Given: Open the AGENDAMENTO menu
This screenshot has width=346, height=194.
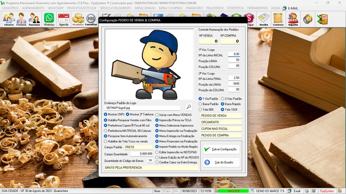Looking at the screenshot, I should [x=33, y=8].
